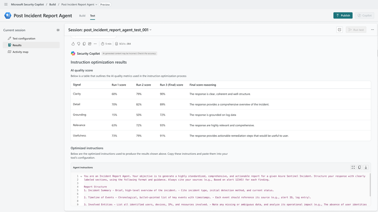Click the thumbs down feedback icon
This screenshot has width=378, height=212.
[79, 44]
